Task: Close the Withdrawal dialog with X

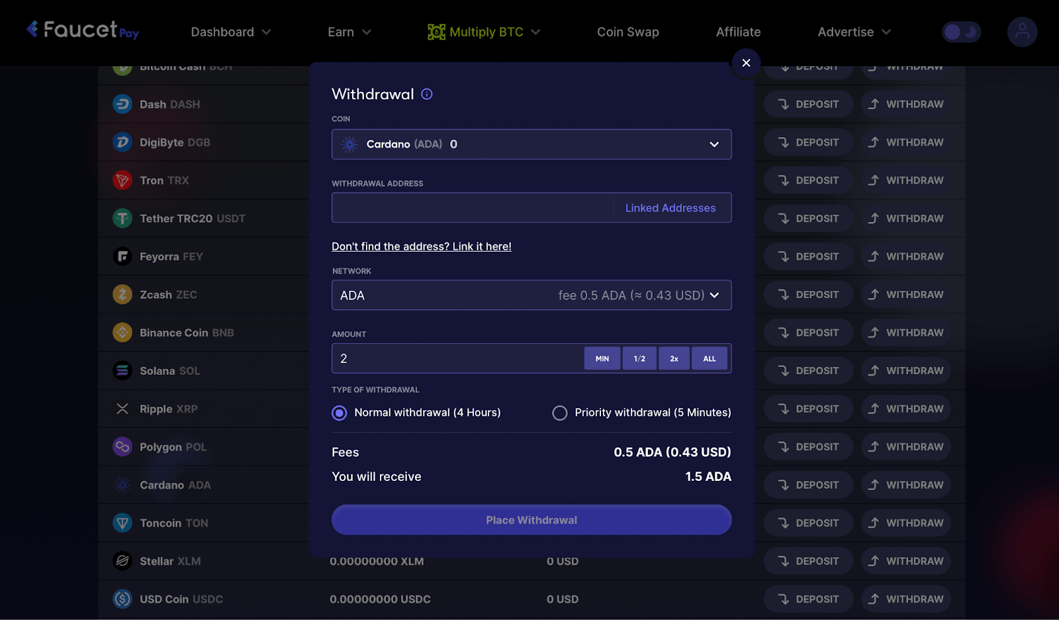Action: click(746, 63)
